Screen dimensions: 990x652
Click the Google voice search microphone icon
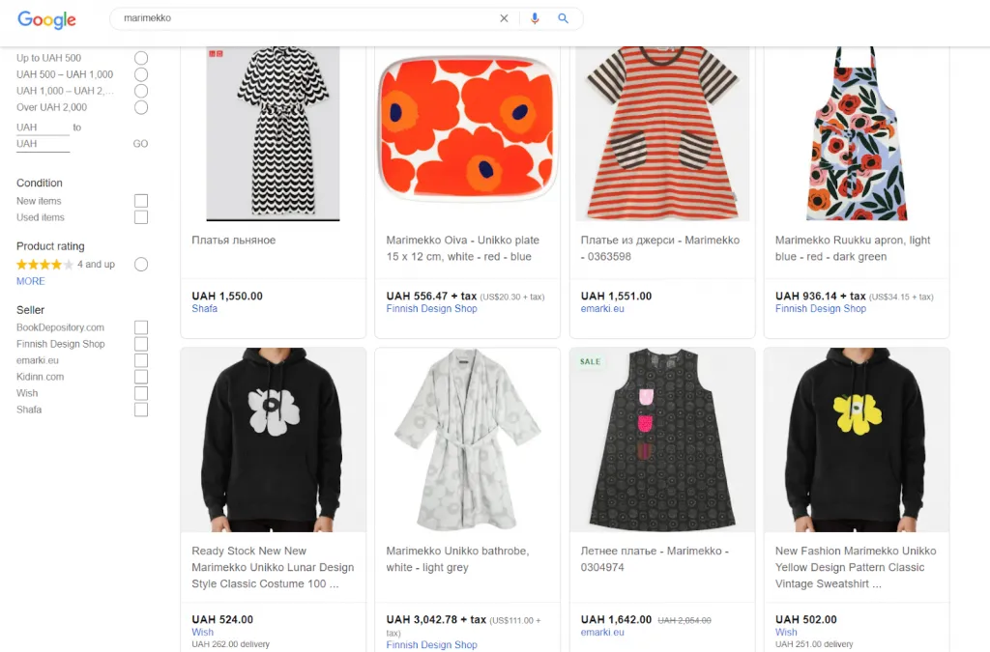tap(535, 17)
